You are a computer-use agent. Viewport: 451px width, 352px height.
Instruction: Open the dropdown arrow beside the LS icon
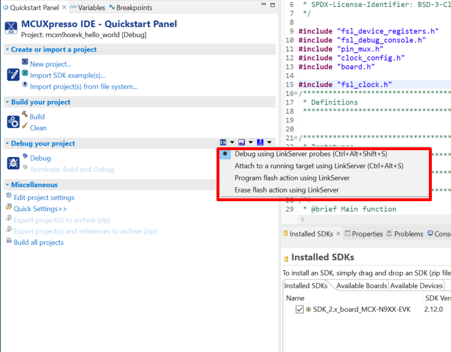tap(232, 143)
